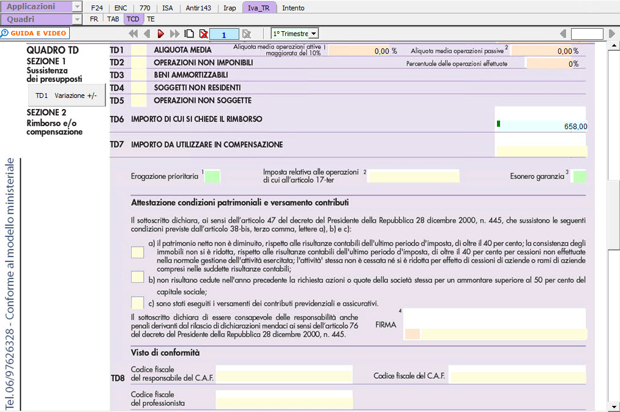
Task: Click the left arrow beside the top-right box
Action: pyautogui.click(x=564, y=34)
